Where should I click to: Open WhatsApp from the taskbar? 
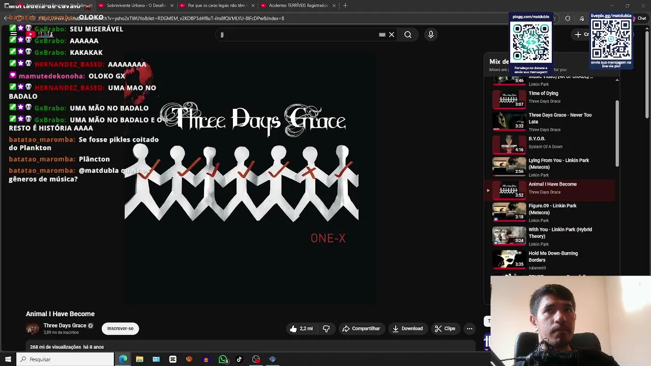point(223,359)
